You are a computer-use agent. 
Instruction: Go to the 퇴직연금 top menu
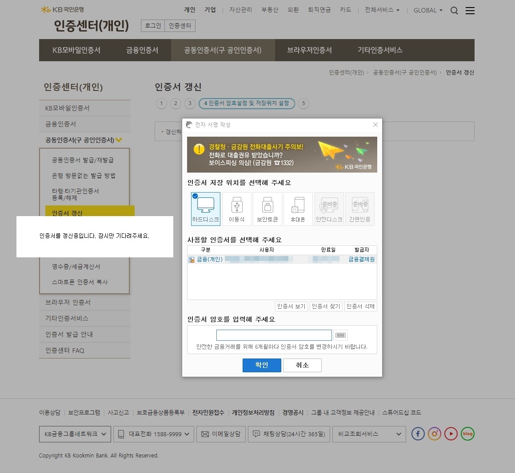(x=319, y=10)
